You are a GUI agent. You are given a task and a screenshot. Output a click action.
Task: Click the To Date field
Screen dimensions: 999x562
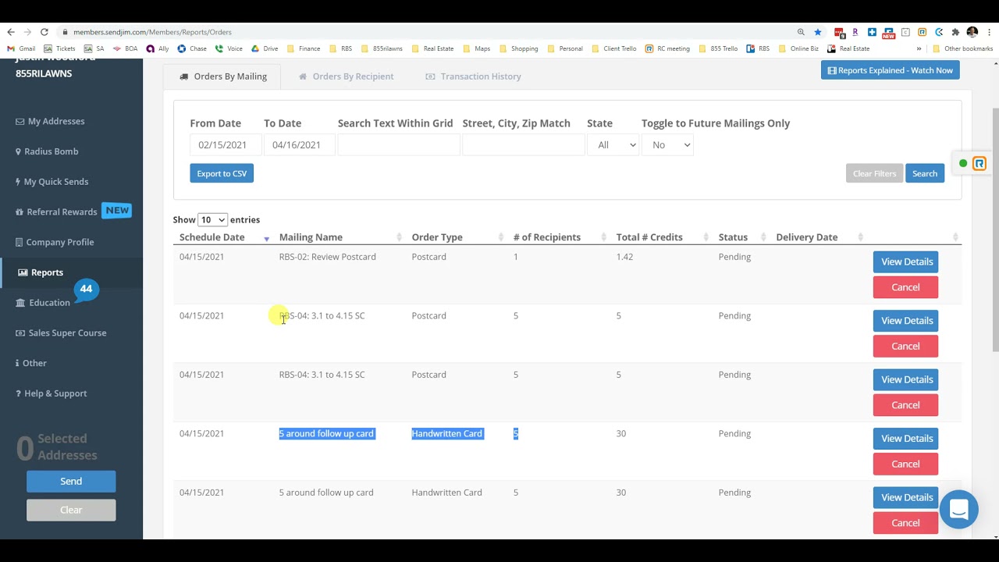click(299, 144)
